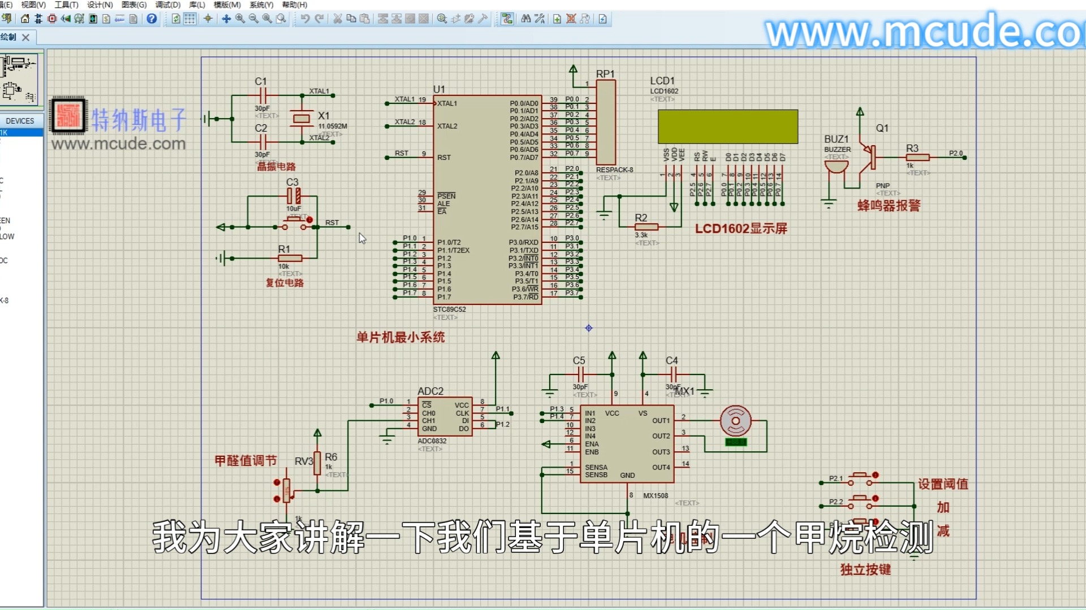
Task: Select the green LCD1602 display screen
Action: tap(728, 127)
